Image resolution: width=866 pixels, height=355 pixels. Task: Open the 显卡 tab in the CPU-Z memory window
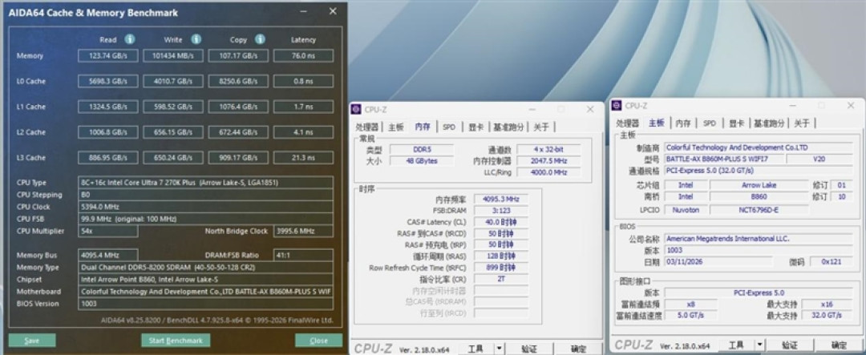click(x=475, y=127)
